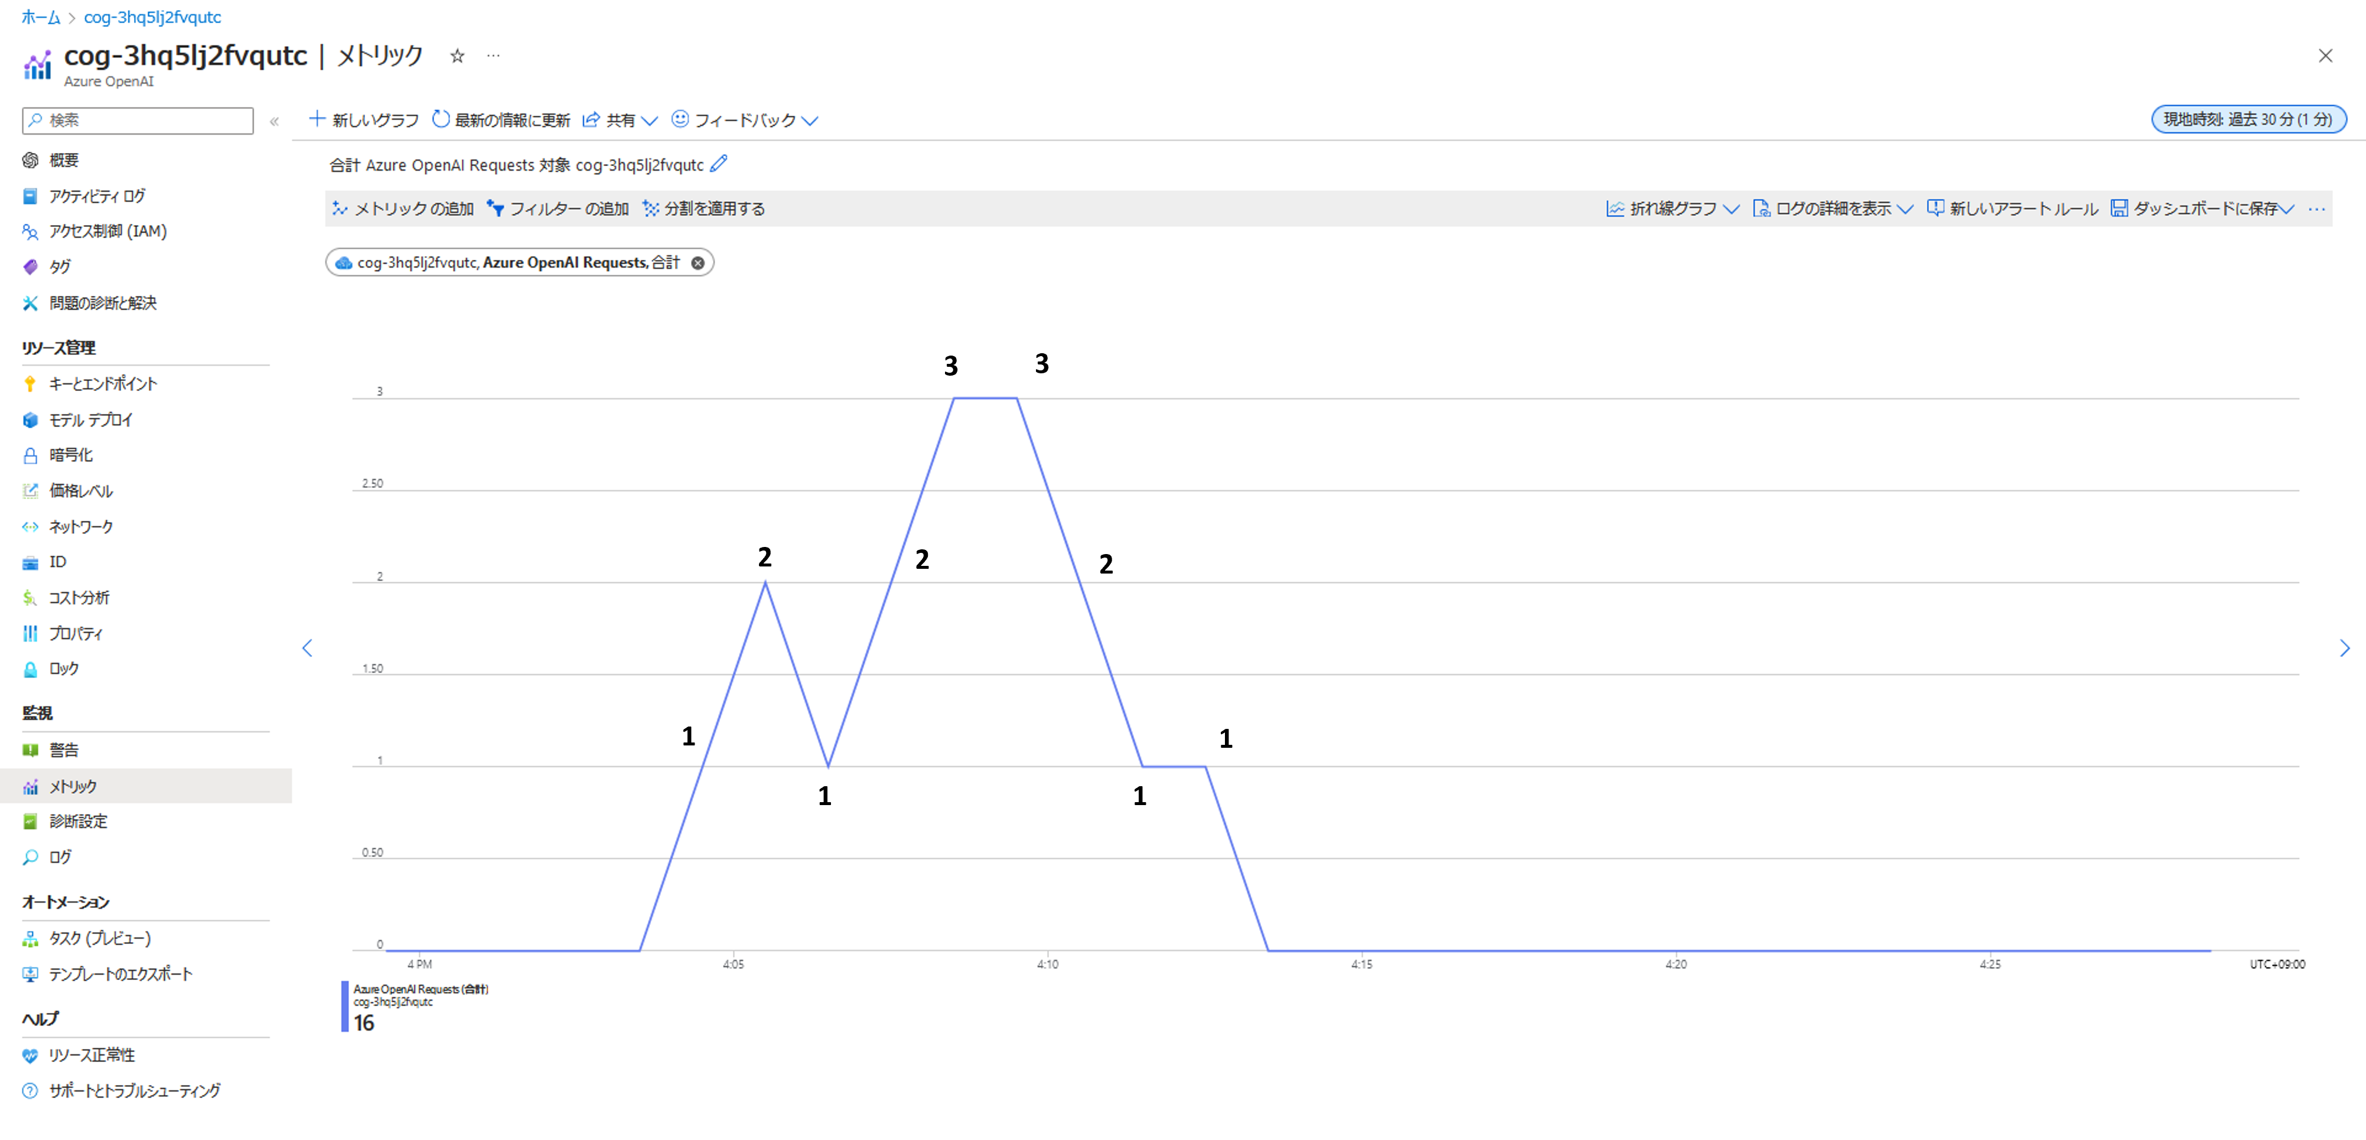Open ダッシュボードに保存 dropdown
This screenshot has width=2366, height=1140.
coord(2202,210)
